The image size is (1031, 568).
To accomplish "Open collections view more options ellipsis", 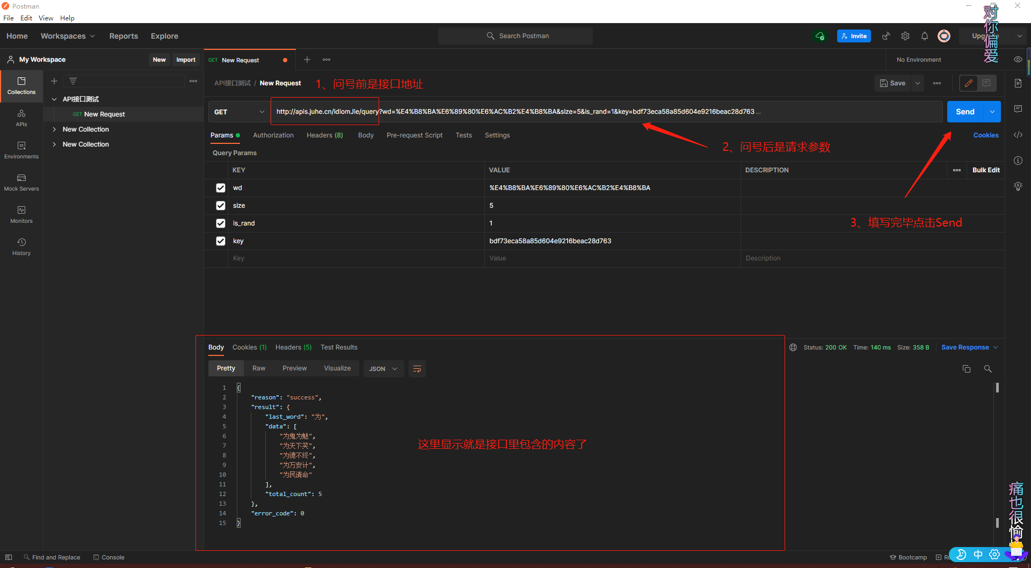I will [193, 81].
